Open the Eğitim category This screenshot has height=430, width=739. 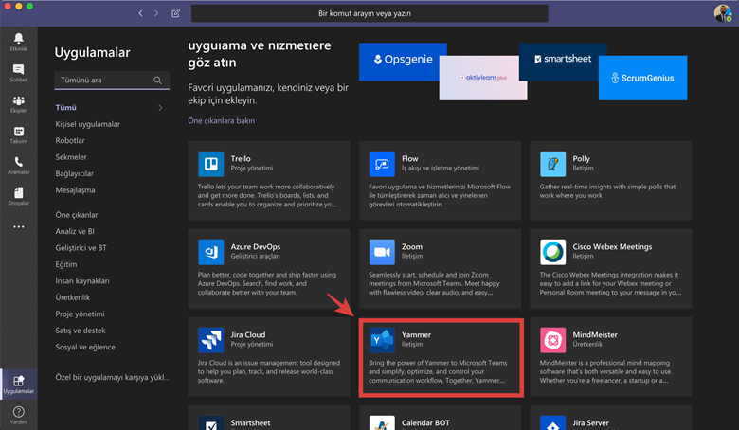pyautogui.click(x=66, y=264)
